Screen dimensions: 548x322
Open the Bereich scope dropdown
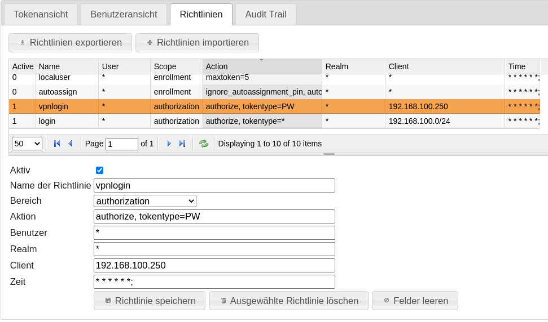coord(145,201)
